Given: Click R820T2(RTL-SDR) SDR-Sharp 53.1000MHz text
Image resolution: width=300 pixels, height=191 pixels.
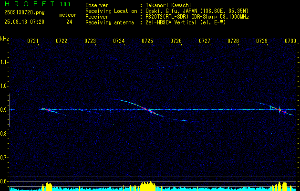Looking at the screenshot, I should tap(197, 17).
